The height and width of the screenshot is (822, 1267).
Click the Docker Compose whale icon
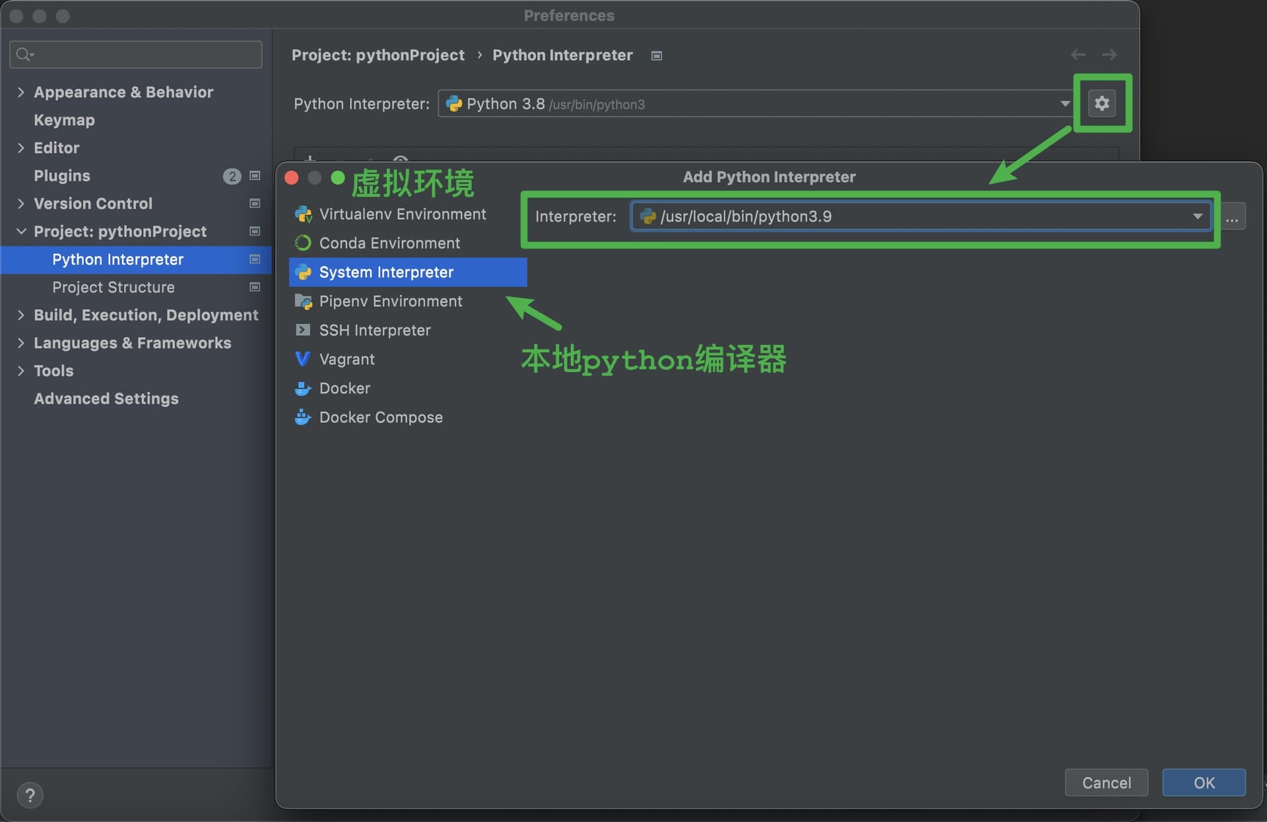click(x=303, y=418)
